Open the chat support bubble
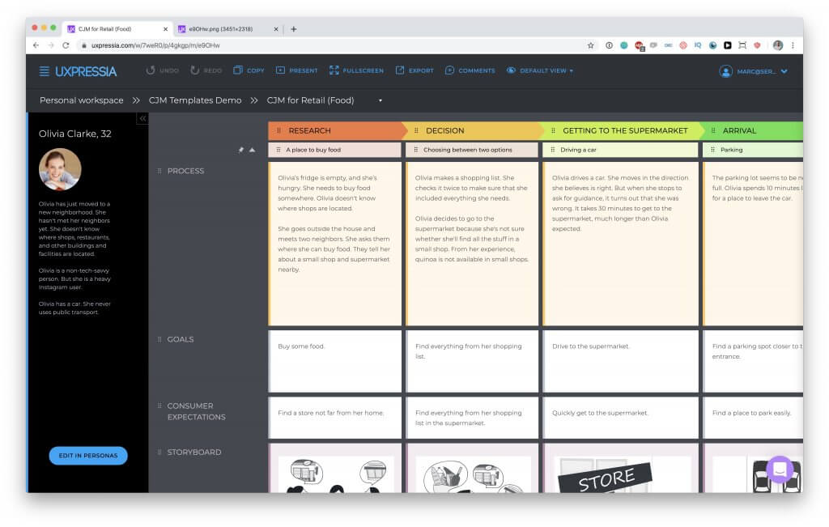The width and height of the screenshot is (829, 527). point(780,470)
